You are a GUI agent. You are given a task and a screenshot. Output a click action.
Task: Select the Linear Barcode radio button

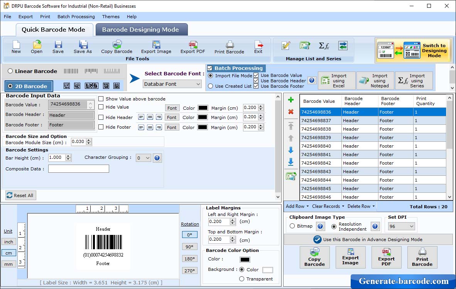point(10,71)
